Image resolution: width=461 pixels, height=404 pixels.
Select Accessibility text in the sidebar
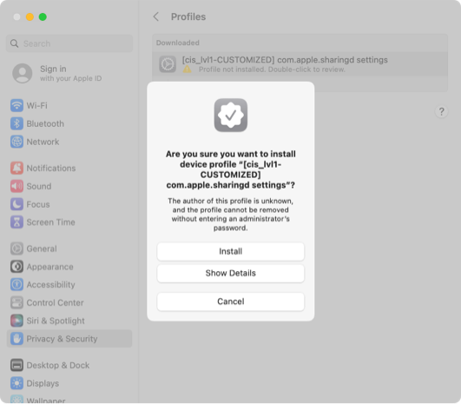(51, 284)
